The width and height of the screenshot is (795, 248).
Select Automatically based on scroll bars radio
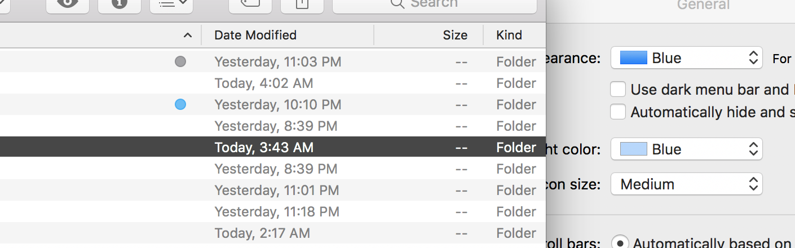620,243
